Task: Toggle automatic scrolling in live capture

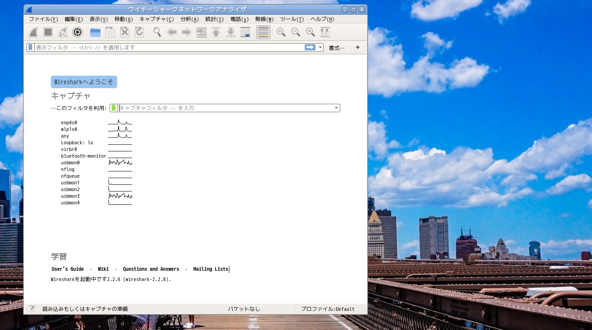Action: (x=245, y=32)
